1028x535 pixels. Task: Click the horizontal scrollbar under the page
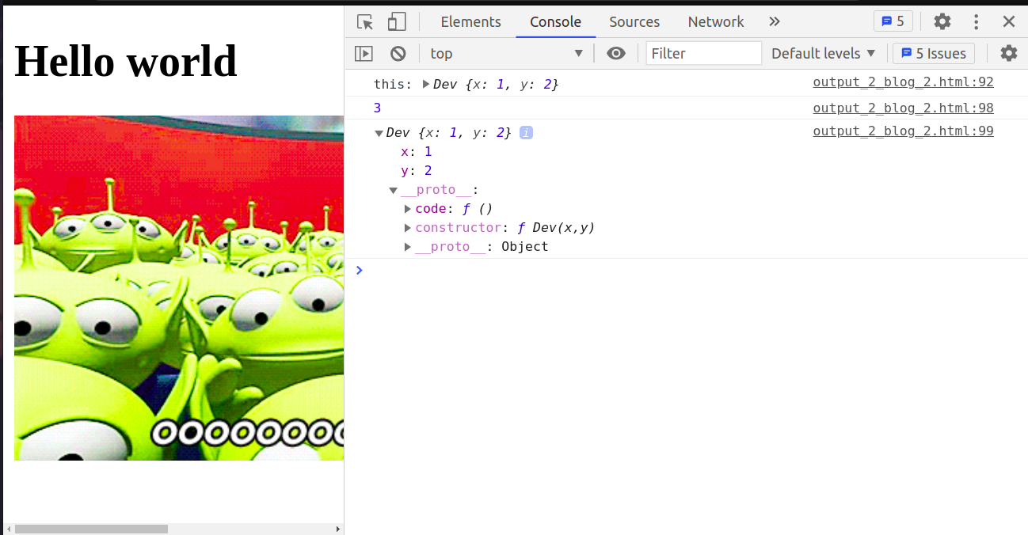(x=91, y=529)
